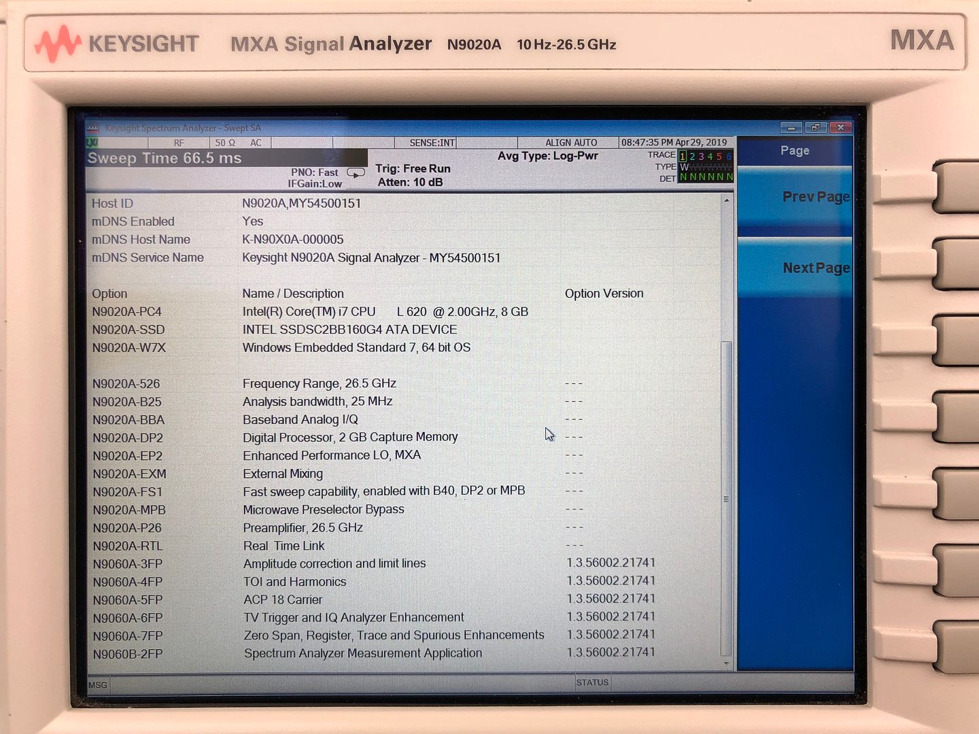Click the Baseband Analog I/Q description
Image resolution: width=979 pixels, height=734 pixels.
300,420
